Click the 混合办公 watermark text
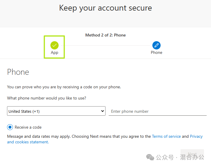The width and height of the screenshot is (211, 166). [x=192, y=157]
